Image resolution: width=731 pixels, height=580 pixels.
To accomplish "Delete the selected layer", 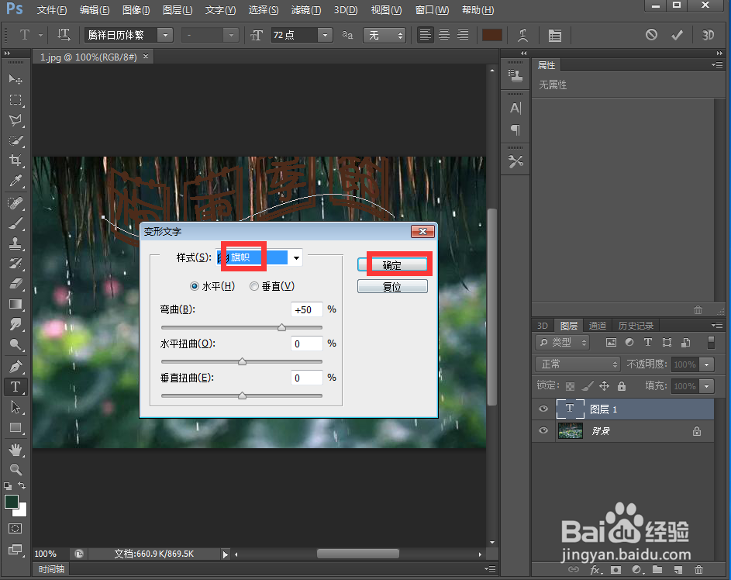I will click(x=698, y=570).
